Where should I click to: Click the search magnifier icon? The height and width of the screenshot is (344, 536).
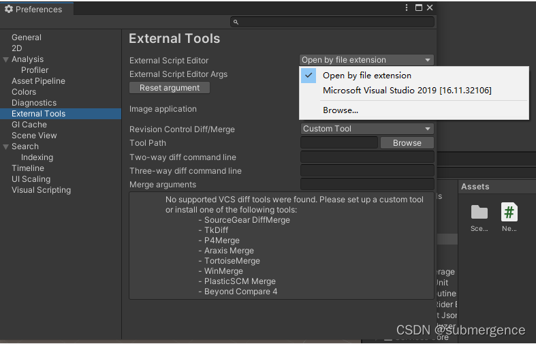[236, 22]
